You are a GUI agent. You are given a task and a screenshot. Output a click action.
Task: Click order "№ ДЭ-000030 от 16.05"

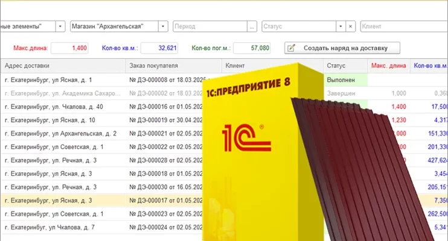(165, 187)
